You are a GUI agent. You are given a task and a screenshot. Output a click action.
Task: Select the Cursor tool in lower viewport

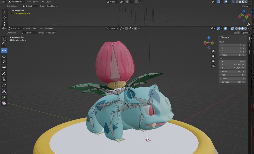click(x=4, y=44)
